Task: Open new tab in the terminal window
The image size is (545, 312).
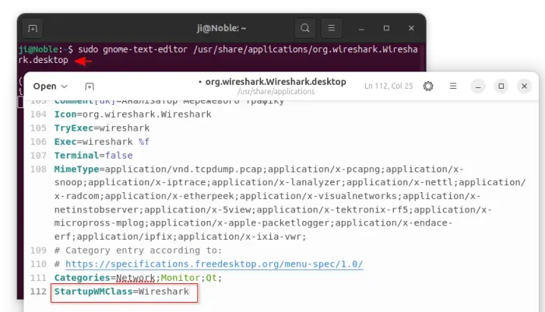Action: [33, 28]
